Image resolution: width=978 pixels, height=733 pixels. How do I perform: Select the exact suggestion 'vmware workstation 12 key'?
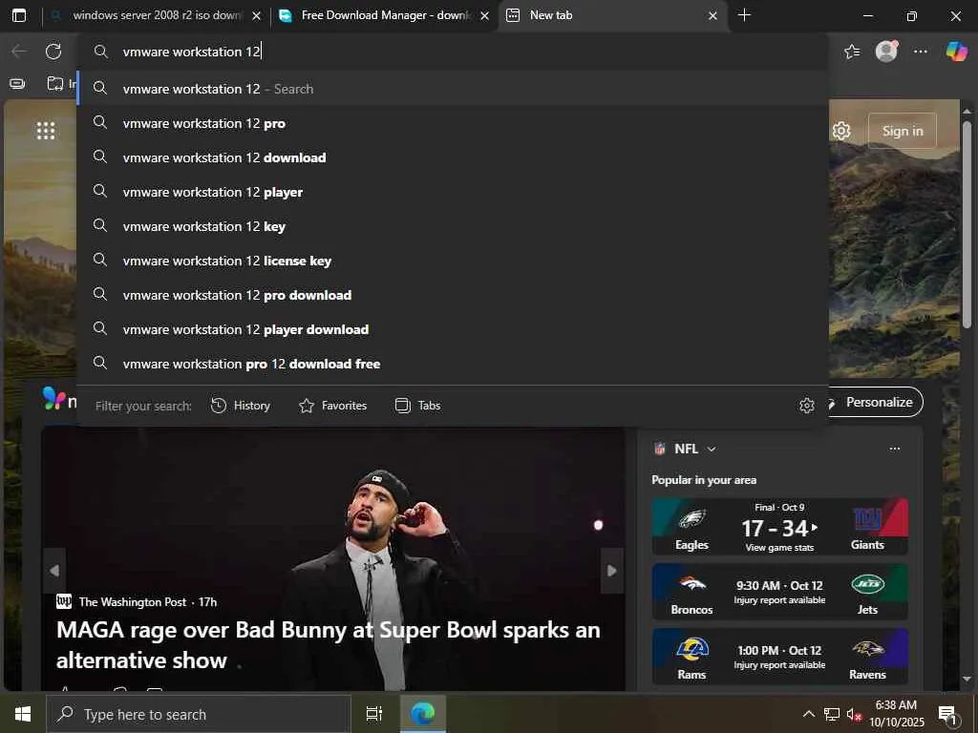click(x=453, y=226)
